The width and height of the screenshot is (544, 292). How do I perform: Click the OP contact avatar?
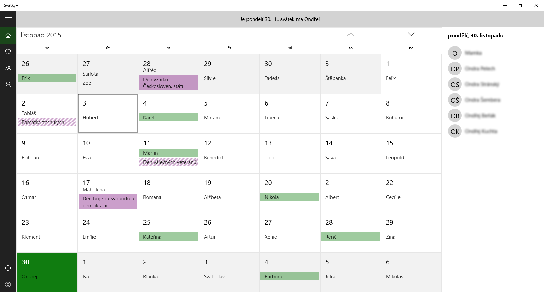click(x=455, y=69)
